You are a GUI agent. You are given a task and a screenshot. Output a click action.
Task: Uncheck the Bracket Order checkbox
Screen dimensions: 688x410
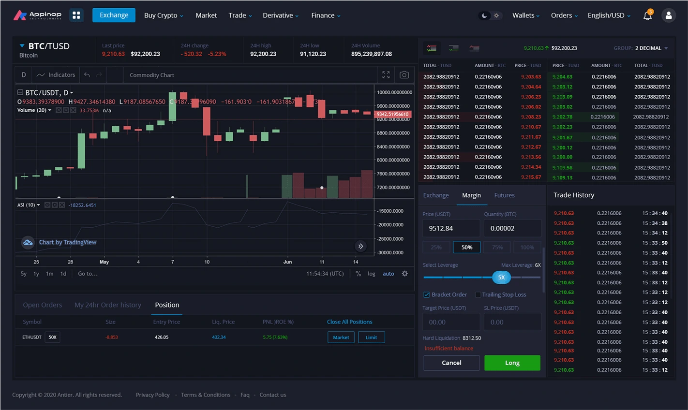pyautogui.click(x=427, y=294)
